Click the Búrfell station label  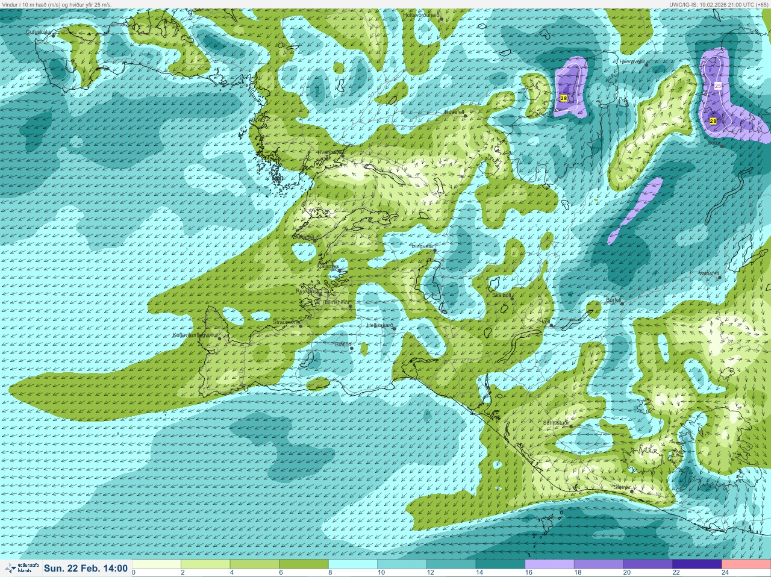pos(613,299)
